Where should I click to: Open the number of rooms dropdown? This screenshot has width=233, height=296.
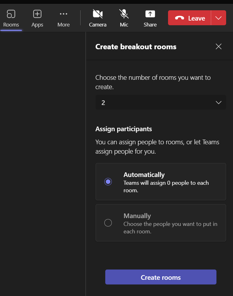161,102
